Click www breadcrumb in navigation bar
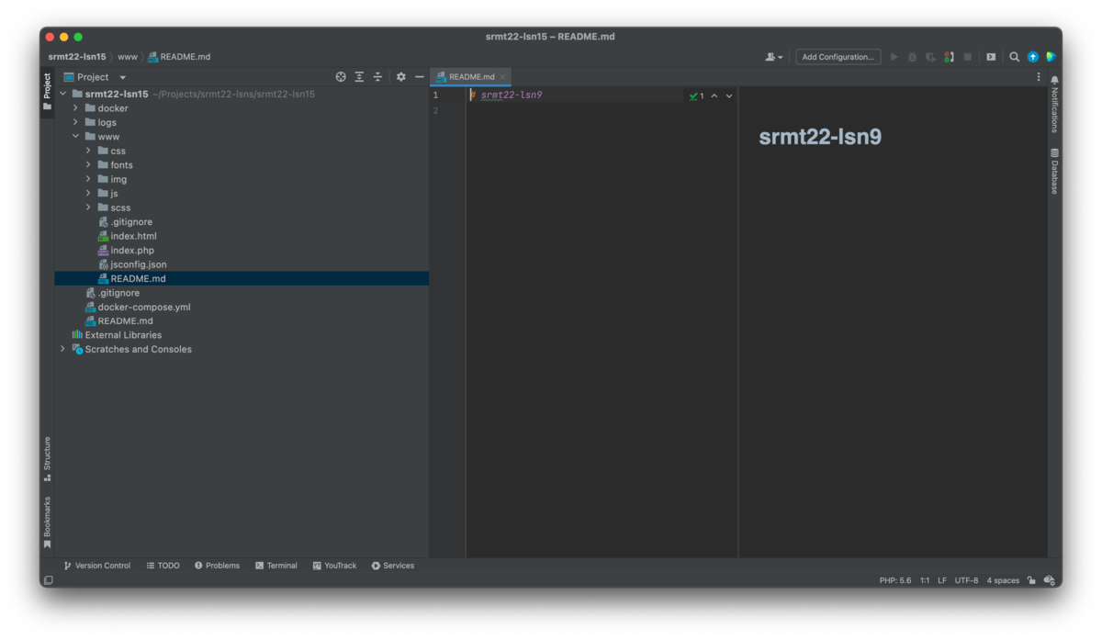Image resolution: width=1102 pixels, height=640 pixels. coord(128,57)
